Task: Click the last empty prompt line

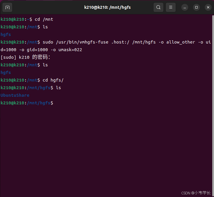Action: point(27,103)
